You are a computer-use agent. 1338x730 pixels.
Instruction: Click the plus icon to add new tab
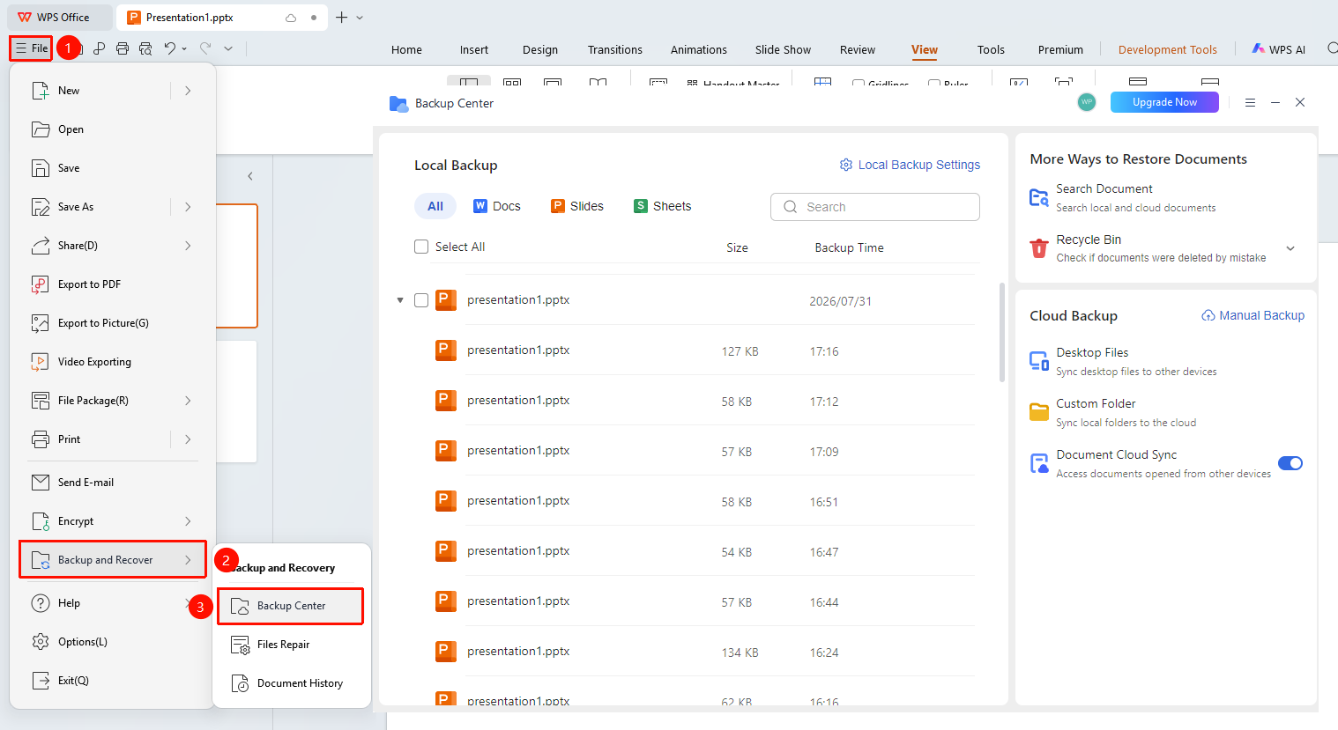click(x=341, y=18)
